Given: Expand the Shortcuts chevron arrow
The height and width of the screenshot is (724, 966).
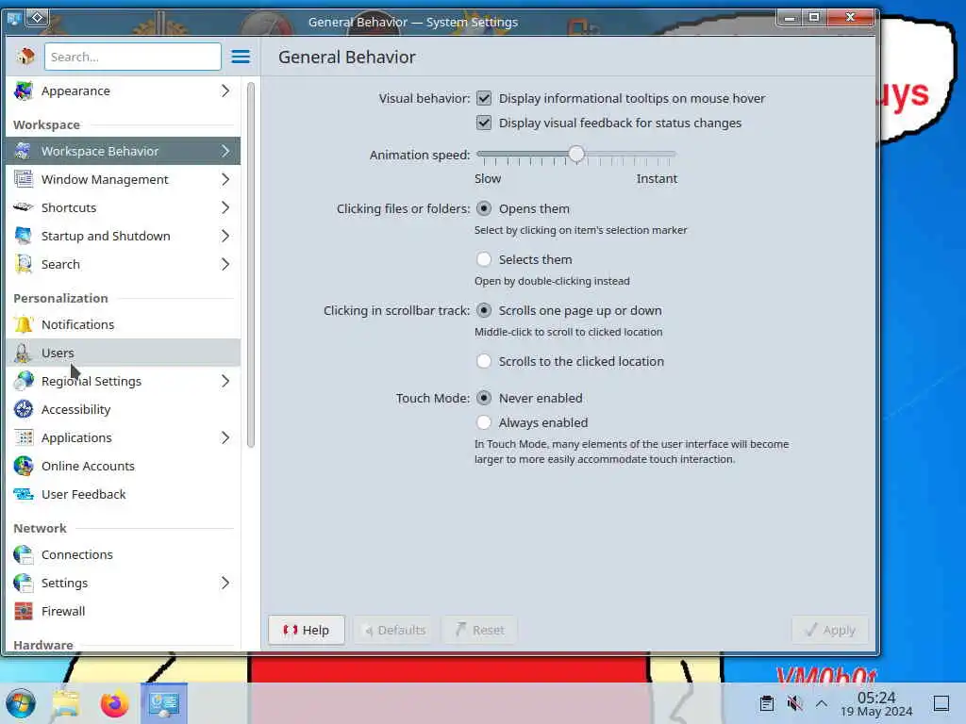Looking at the screenshot, I should click(x=225, y=207).
